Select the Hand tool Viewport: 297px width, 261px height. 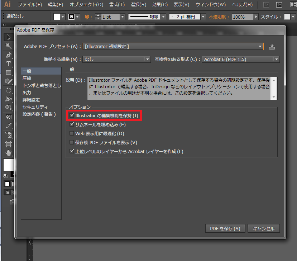8,153
